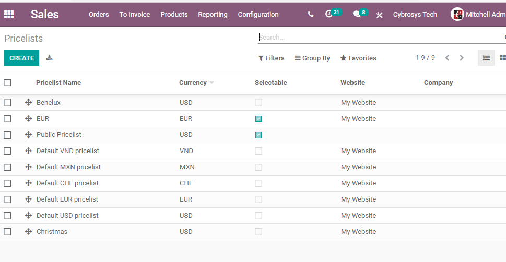Open the Orders menu
506x262 pixels.
tap(99, 14)
